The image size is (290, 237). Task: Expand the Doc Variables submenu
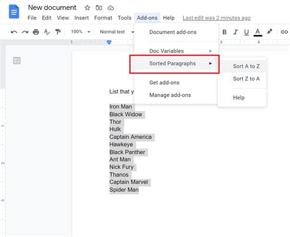176,51
